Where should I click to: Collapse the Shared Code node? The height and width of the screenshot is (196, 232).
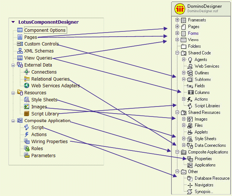[177, 53]
